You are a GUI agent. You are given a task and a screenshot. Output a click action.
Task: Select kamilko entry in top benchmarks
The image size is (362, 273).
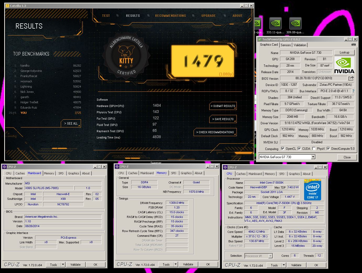click(48, 66)
